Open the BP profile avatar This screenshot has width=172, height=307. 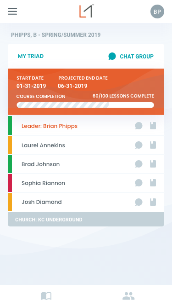click(x=157, y=12)
